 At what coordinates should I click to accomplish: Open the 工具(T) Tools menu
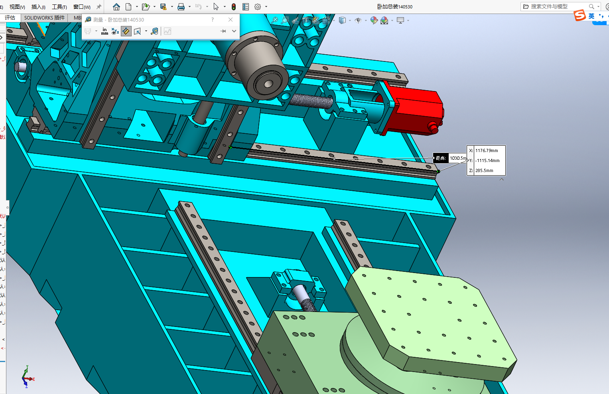click(59, 7)
